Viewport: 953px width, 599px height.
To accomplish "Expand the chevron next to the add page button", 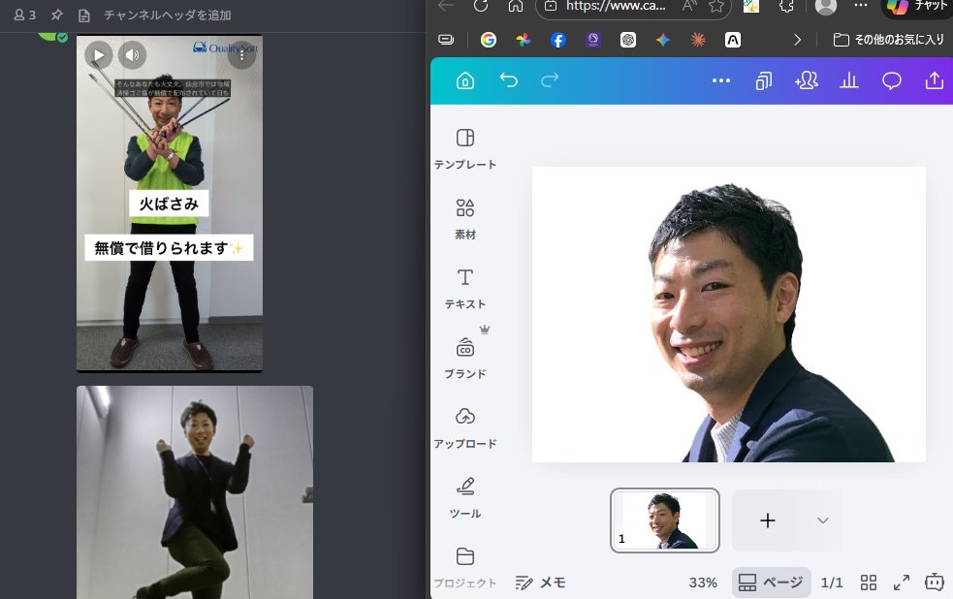I will coord(822,520).
